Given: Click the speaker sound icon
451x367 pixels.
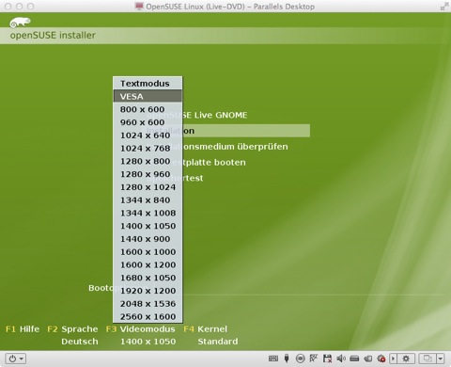Looking at the screenshot, I should coord(341,359).
